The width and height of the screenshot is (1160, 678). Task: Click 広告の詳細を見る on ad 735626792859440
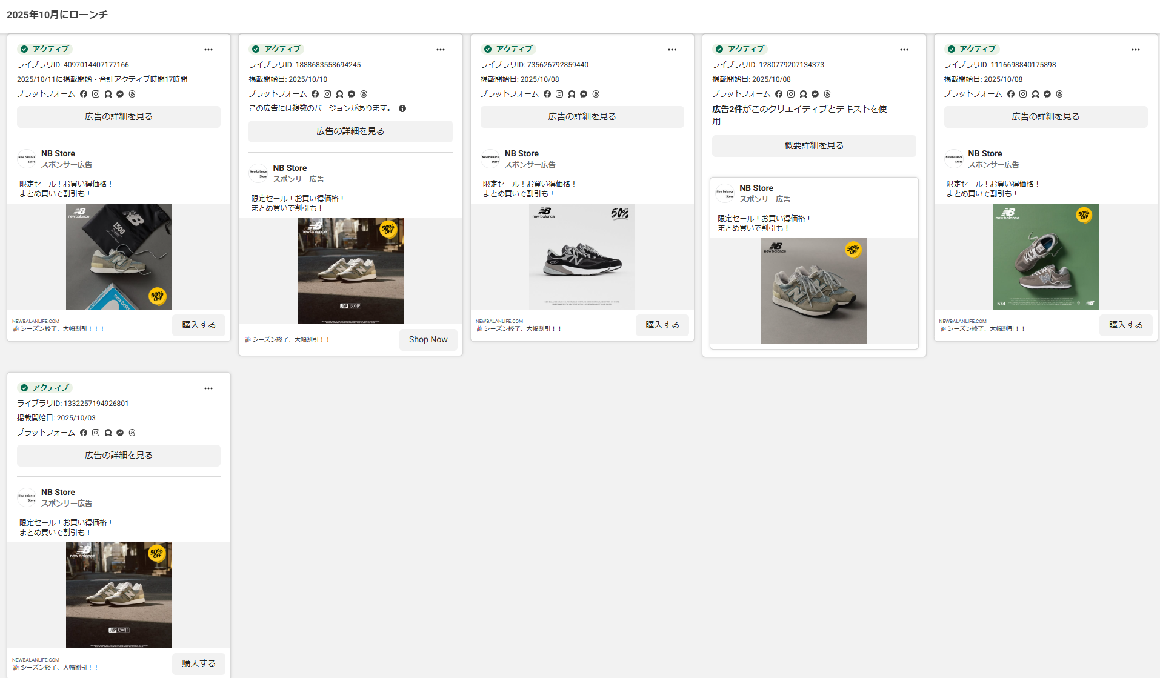pos(582,116)
